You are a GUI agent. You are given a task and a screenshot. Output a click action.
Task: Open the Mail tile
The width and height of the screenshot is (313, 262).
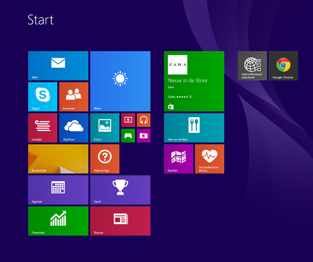click(58, 65)
